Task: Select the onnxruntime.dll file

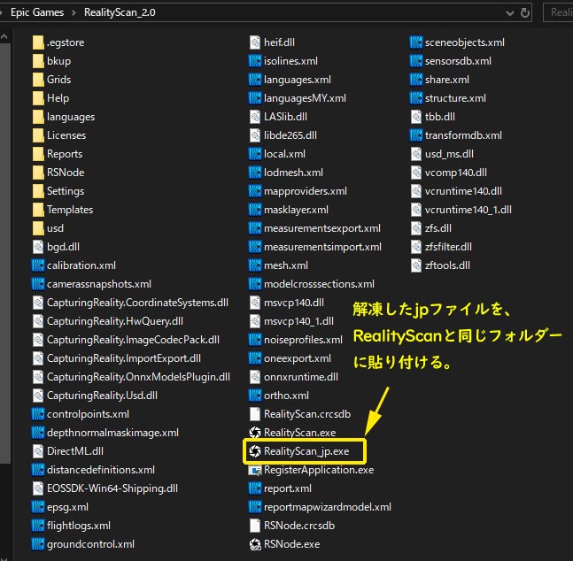Action: click(300, 377)
